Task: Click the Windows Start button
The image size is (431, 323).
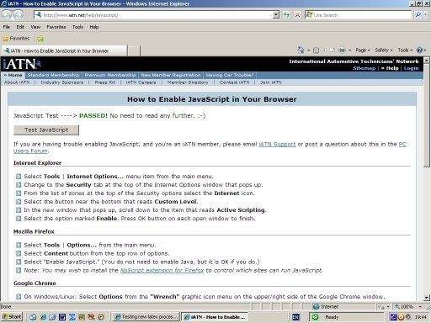Action: click(x=12, y=317)
